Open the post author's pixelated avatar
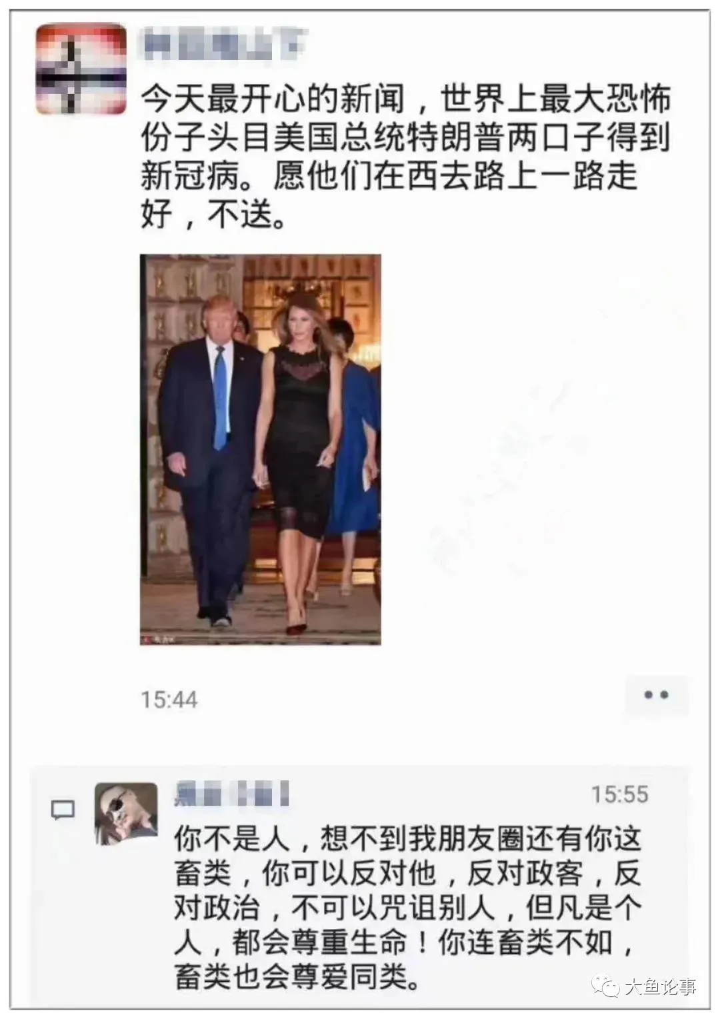 point(81,69)
